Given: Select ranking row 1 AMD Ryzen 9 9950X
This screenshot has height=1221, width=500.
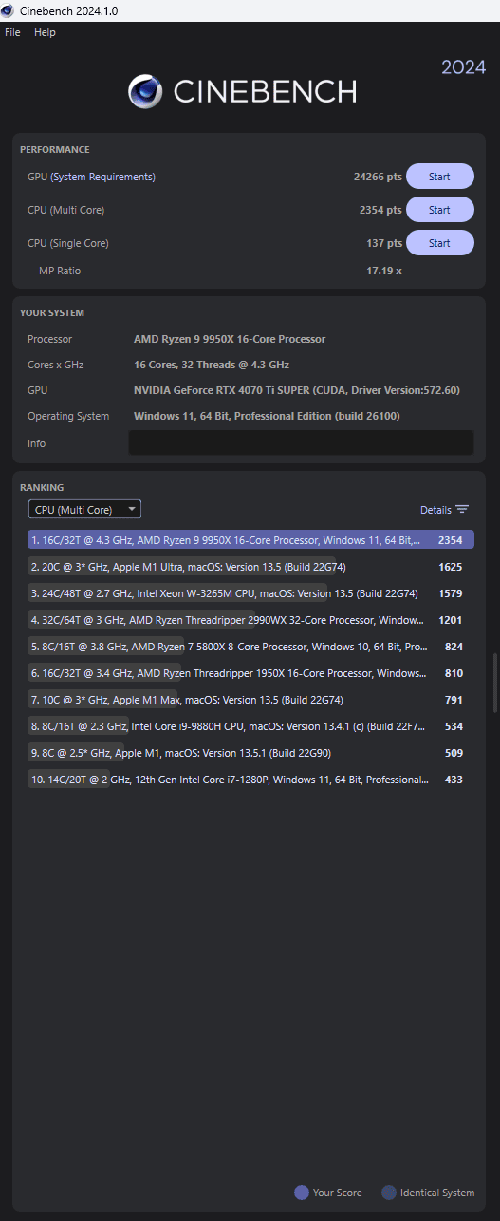Looking at the screenshot, I should (x=250, y=539).
